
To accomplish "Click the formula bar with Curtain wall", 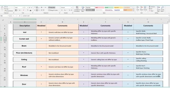I will point(95,16).
